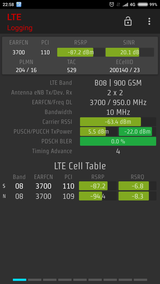The height and width of the screenshot is (284, 160).
Task: Tap the data transfer arrows icon
Action: pos(118,4)
